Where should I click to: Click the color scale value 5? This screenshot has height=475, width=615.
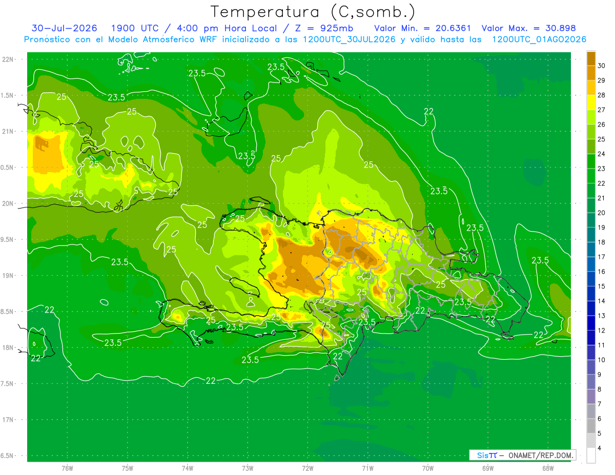pyautogui.click(x=601, y=433)
